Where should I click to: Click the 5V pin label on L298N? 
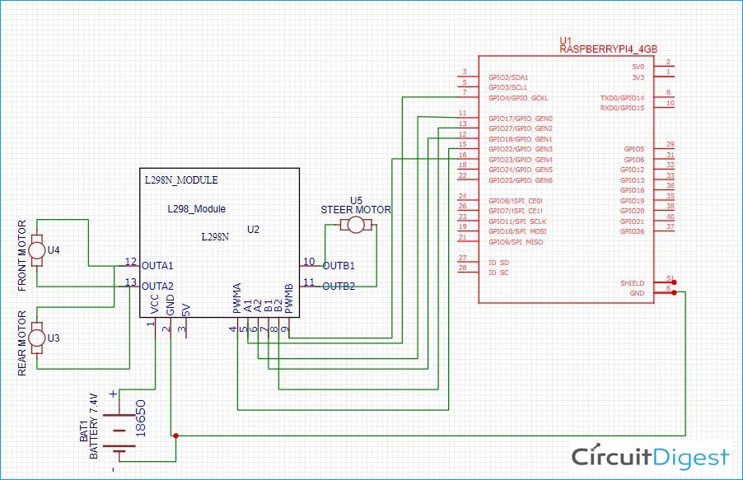point(186,310)
